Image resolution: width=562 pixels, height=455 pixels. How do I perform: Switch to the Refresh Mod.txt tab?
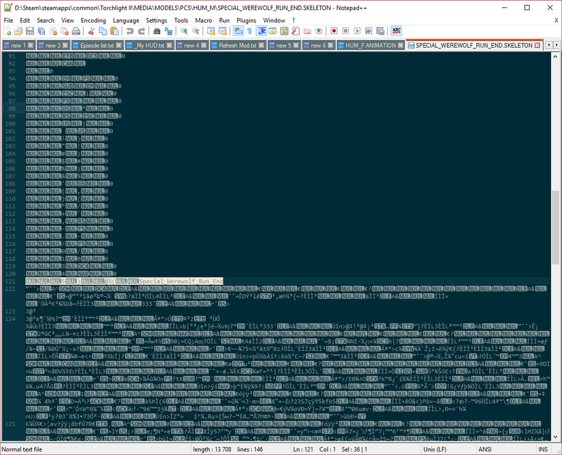click(238, 45)
